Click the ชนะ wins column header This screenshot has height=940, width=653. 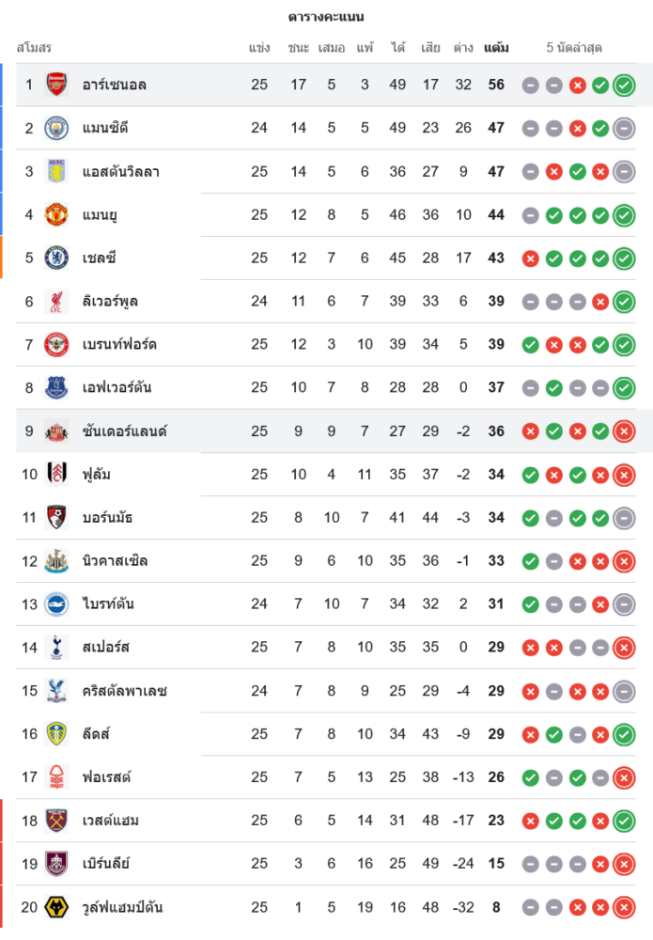point(299,47)
